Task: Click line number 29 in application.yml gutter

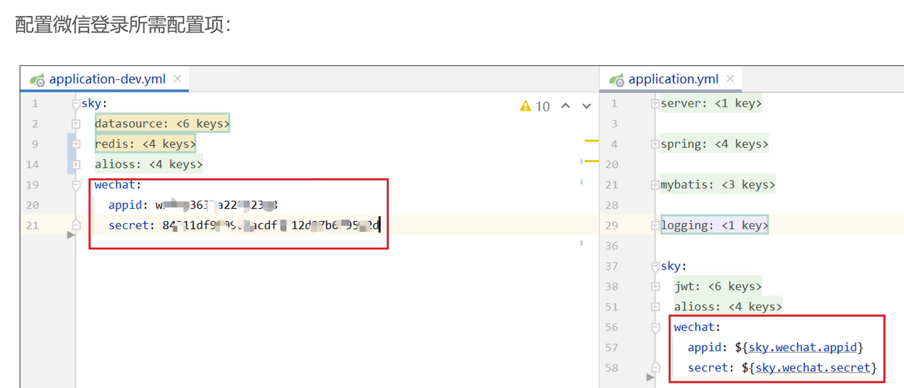Action: point(612,225)
